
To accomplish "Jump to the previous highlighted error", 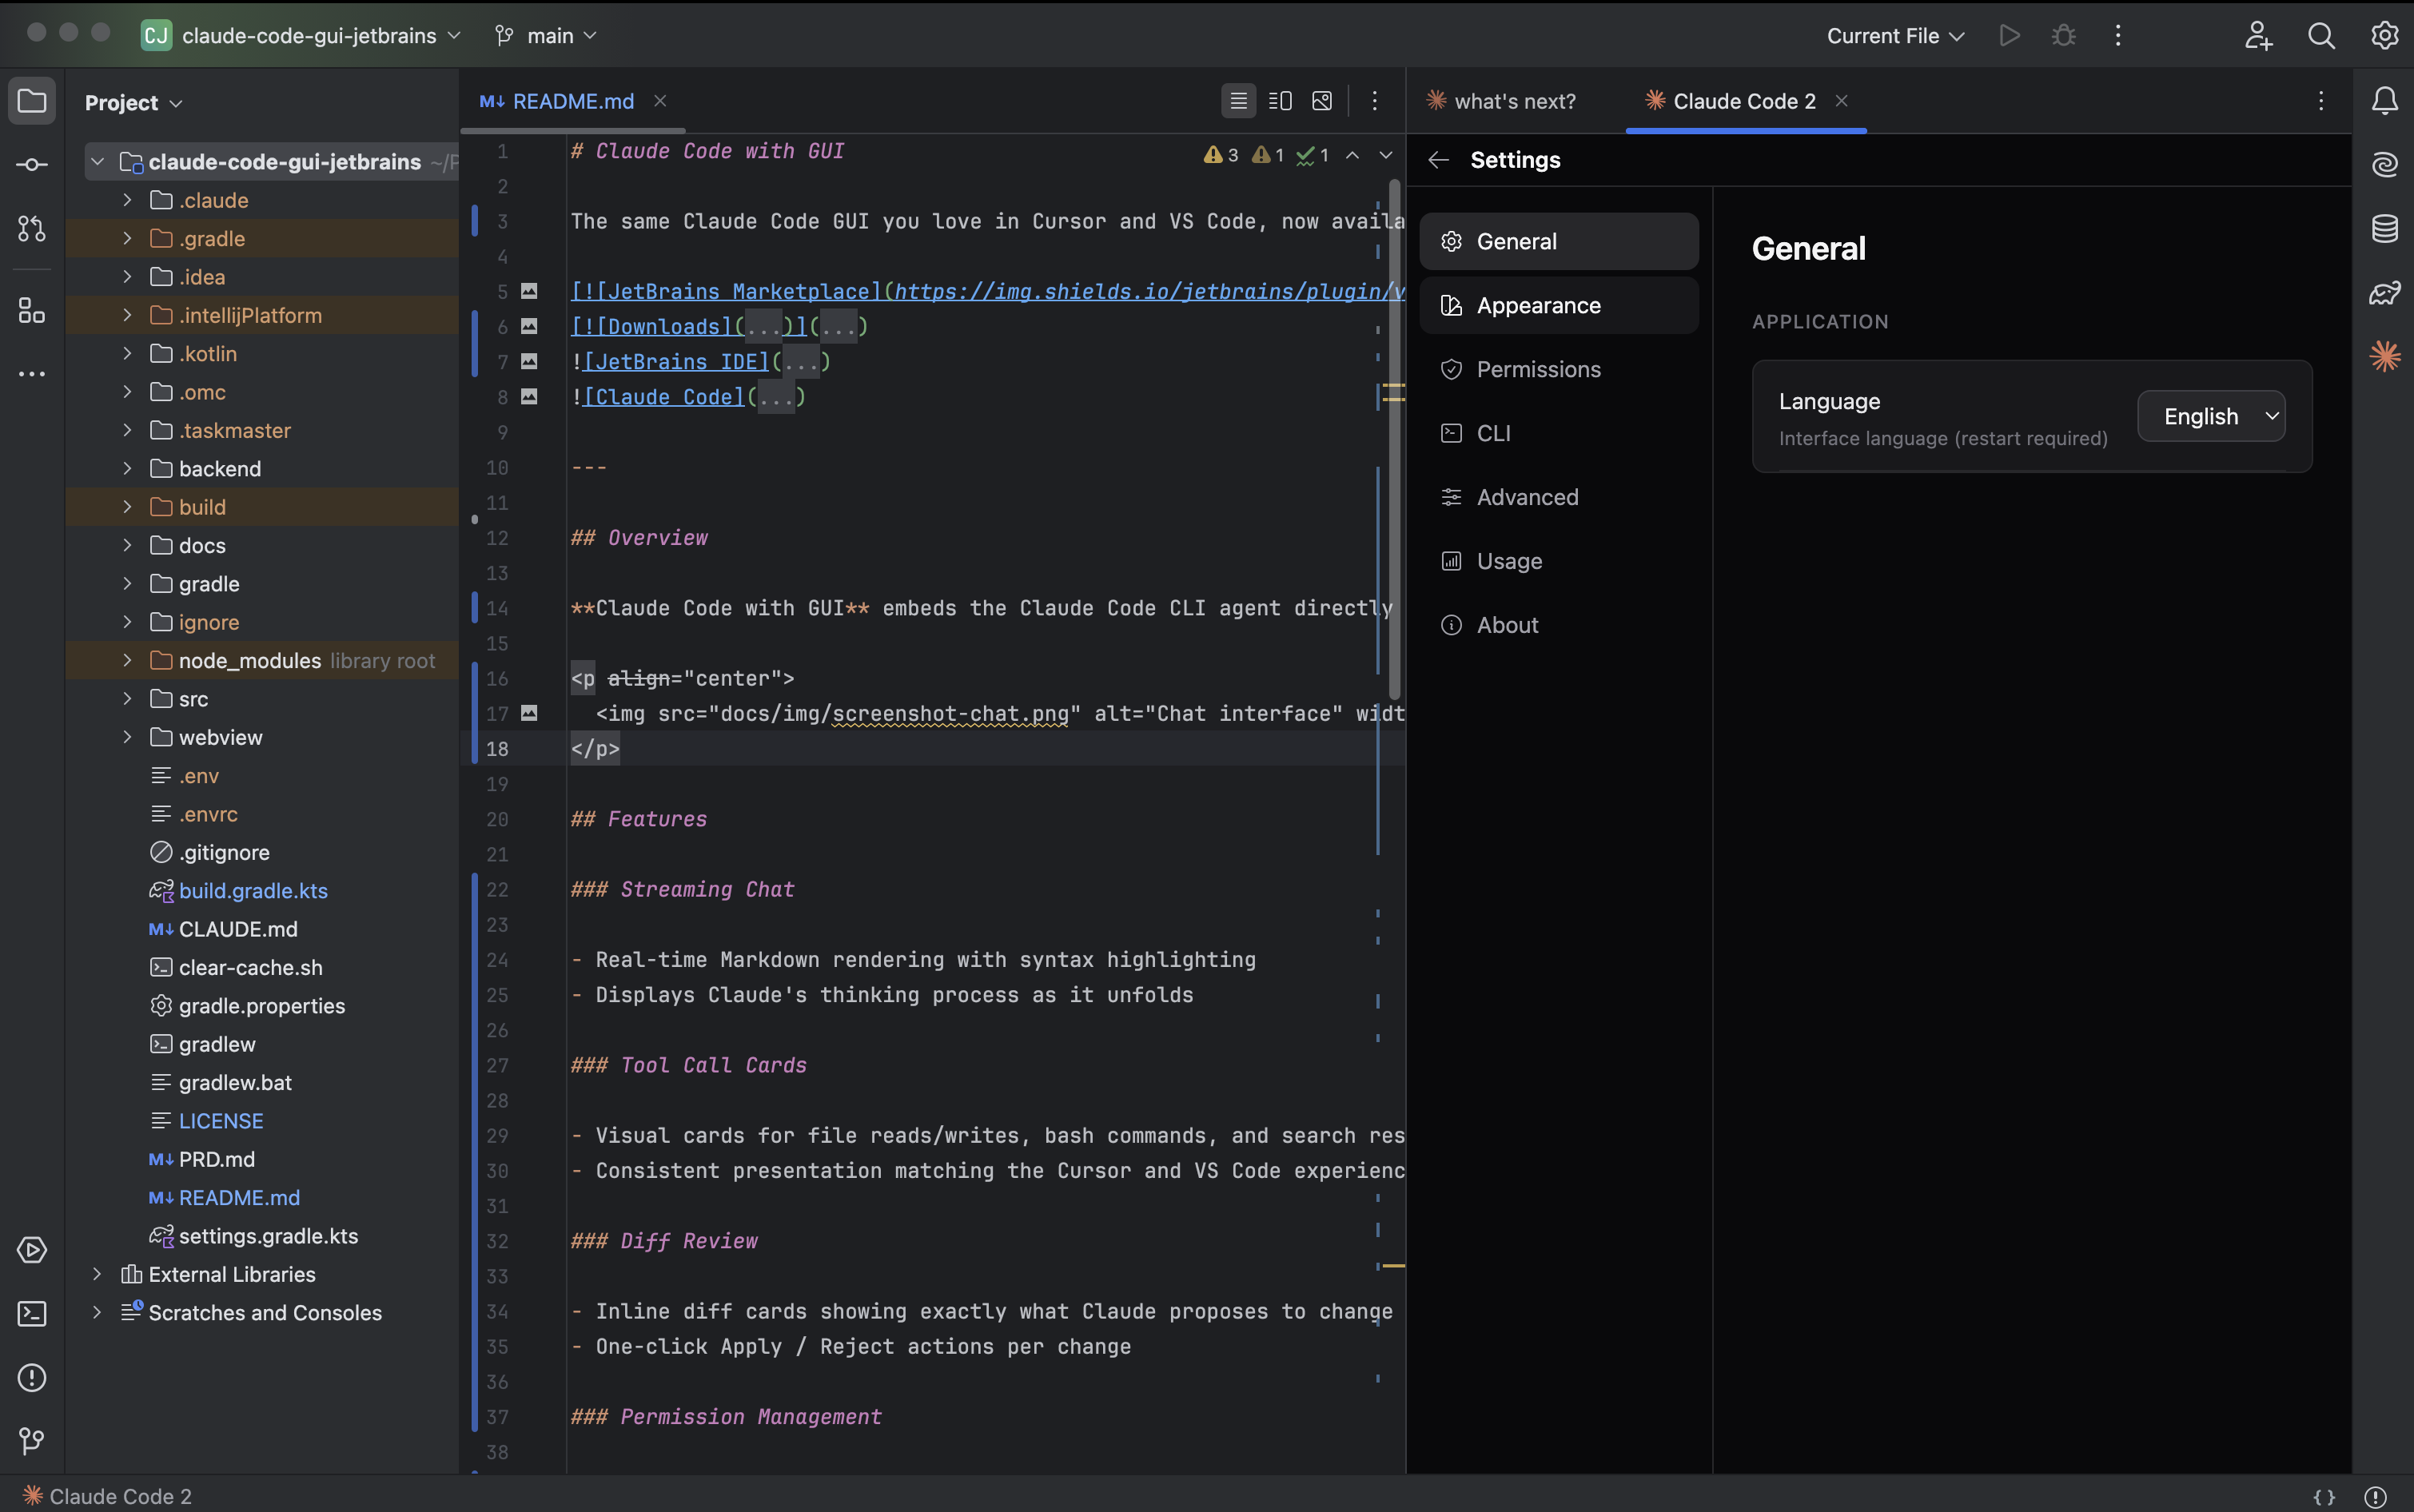I will pos(1352,155).
